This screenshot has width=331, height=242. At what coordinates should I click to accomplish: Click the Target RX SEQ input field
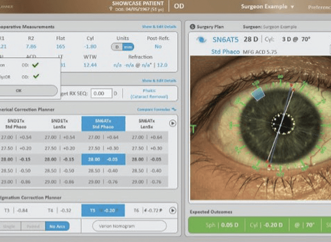(x=101, y=93)
